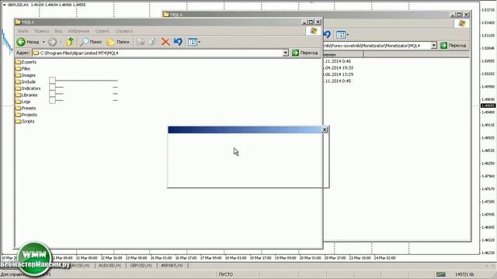Open the Избранное menu
497x279 pixels.
tap(78, 31)
